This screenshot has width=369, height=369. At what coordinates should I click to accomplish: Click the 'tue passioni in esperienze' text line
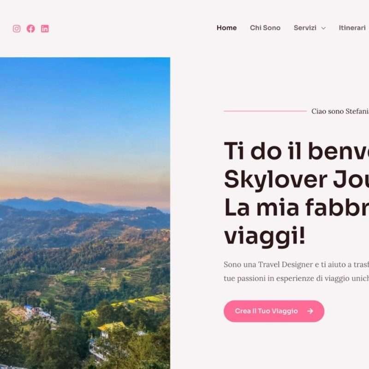tap(296, 279)
